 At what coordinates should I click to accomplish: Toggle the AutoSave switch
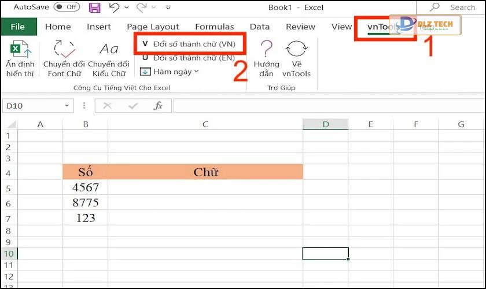(67, 7)
